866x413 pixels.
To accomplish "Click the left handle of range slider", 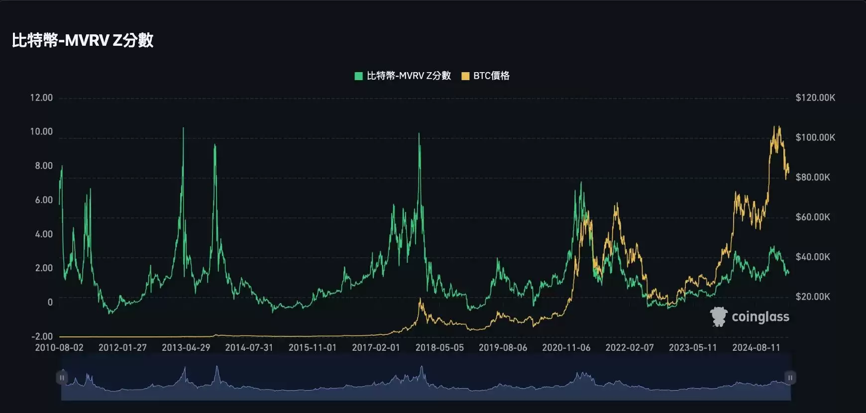I will (x=62, y=378).
